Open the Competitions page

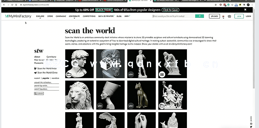(89, 16)
